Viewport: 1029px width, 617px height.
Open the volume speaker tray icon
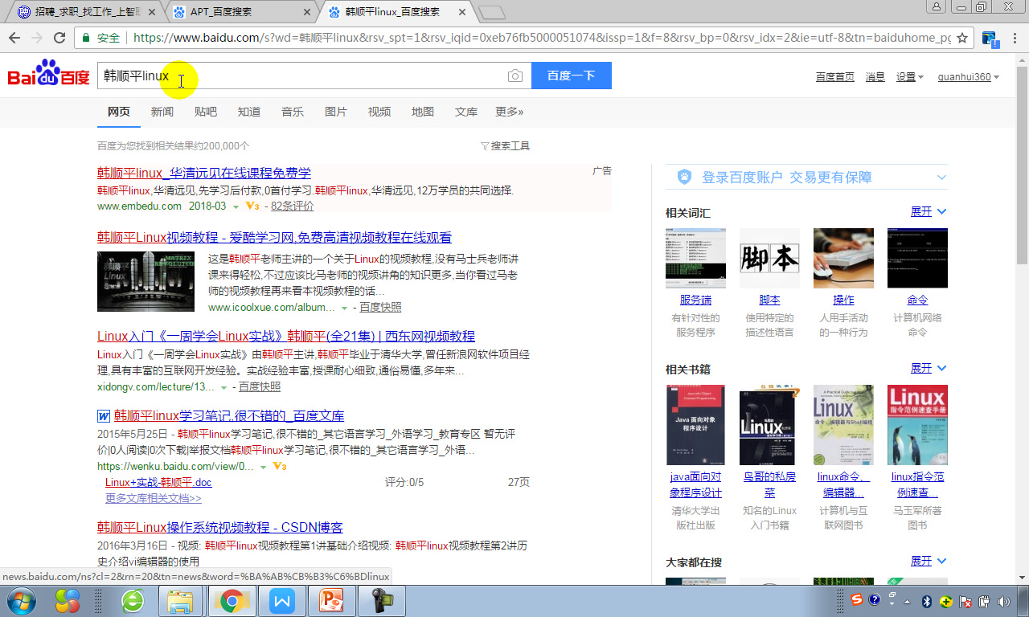(x=1003, y=601)
